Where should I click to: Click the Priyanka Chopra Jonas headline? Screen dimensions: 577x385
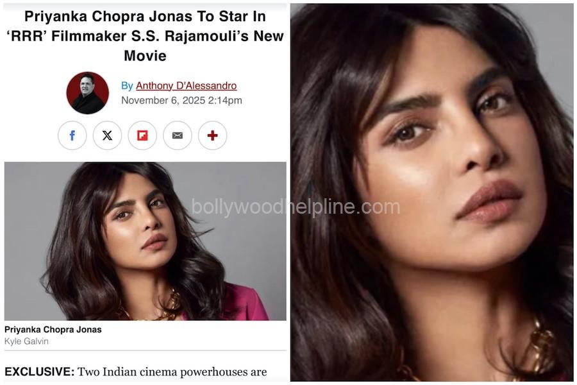(x=145, y=36)
